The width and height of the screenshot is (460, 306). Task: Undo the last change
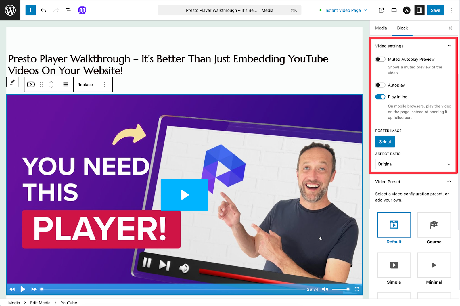tap(43, 10)
